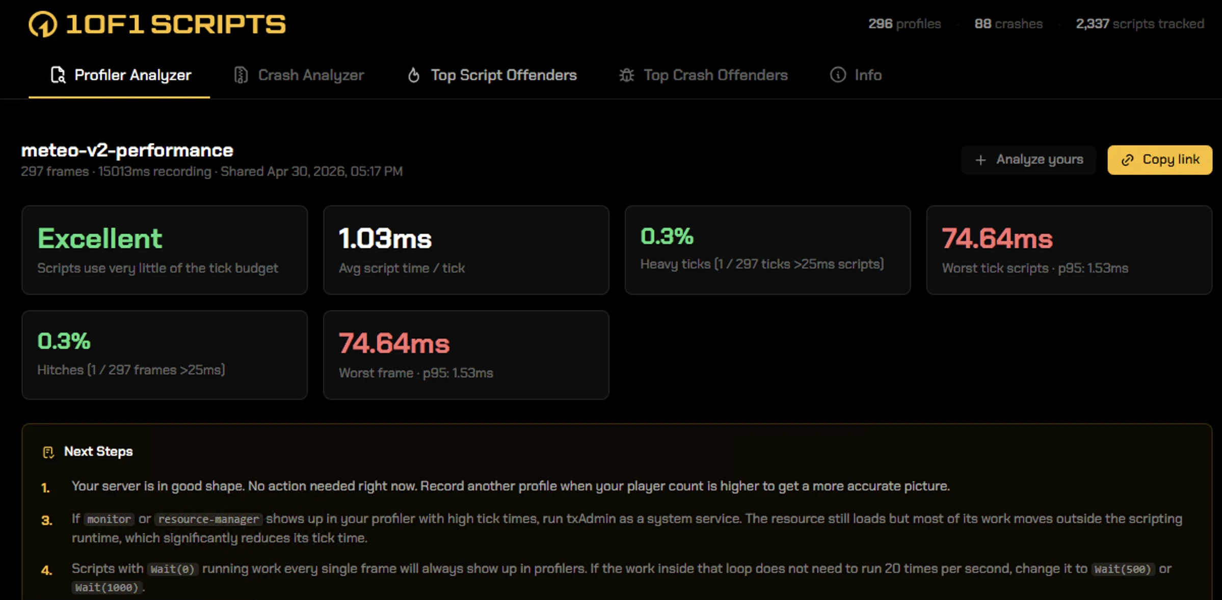The image size is (1222, 600).
Task: Click the bug icon for Top Crash Offenders
Action: pos(626,75)
